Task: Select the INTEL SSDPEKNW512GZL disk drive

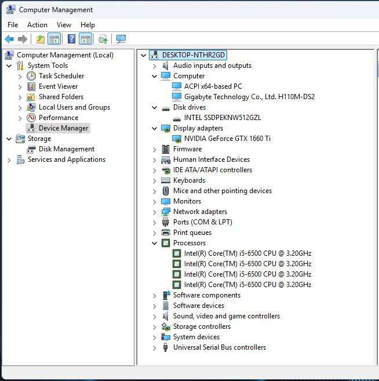Action: (x=222, y=118)
